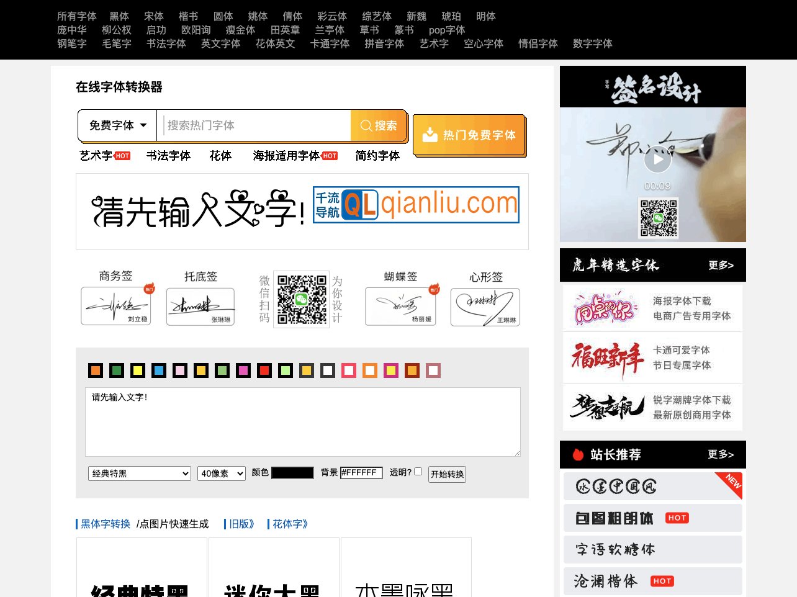This screenshot has width=797, height=597.
Task: Click the 花体字 link below the text box
Action: [289, 524]
